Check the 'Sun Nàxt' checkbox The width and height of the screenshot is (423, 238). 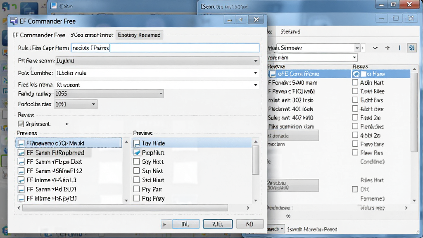[137, 171]
